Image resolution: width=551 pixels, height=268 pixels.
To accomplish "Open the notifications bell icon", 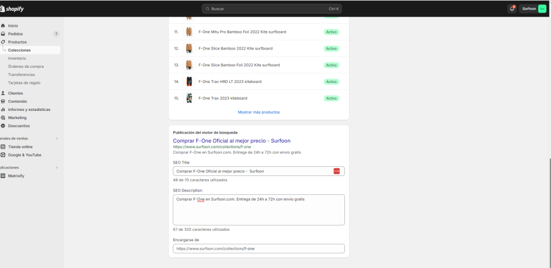I will point(512,9).
